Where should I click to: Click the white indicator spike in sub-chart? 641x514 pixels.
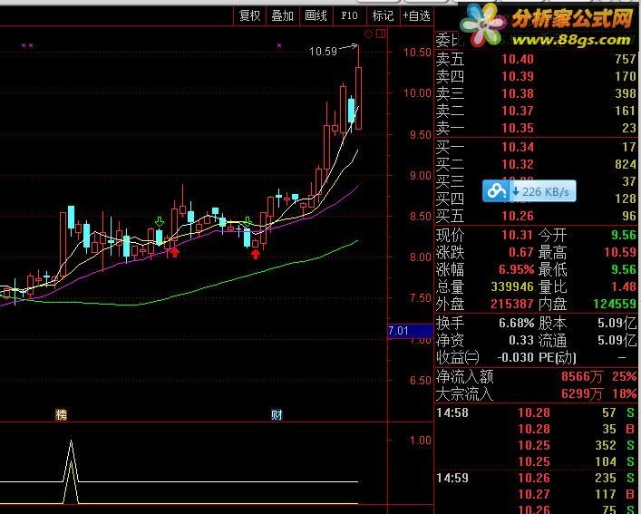click(x=71, y=461)
